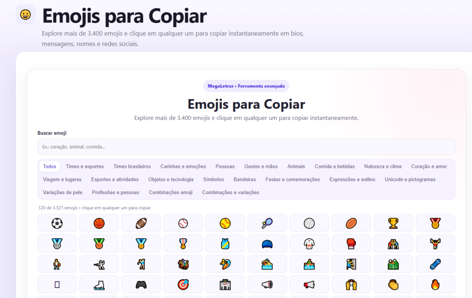Show the Pessoas category

click(x=225, y=166)
